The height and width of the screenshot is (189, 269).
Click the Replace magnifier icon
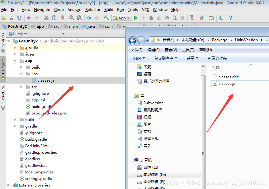79,18
